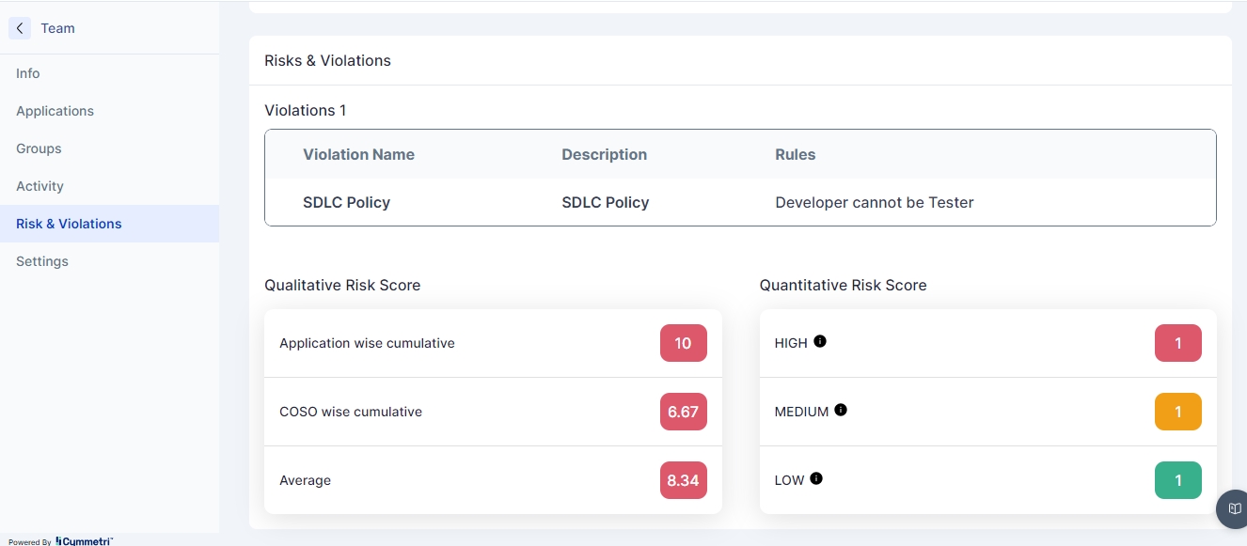This screenshot has height=546, width=1247.
Task: Click the COSO wise cumulative 6.67 badge
Action: (x=683, y=412)
